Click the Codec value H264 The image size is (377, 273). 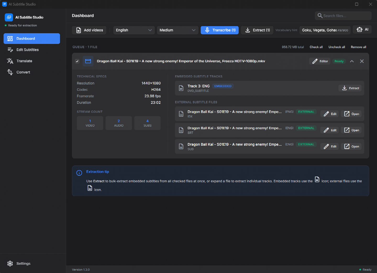(156, 89)
